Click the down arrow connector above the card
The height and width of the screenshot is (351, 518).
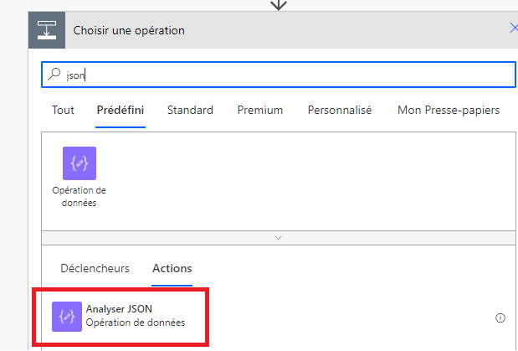tap(279, 4)
